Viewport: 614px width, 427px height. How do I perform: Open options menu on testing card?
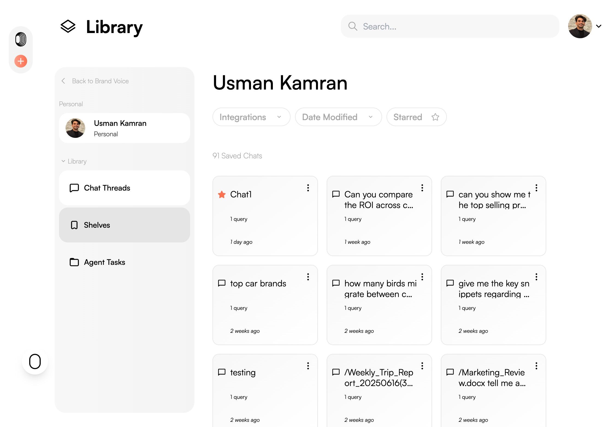(308, 366)
